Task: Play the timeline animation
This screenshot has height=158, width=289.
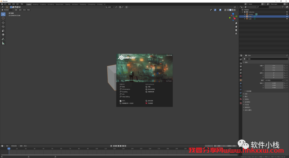Action: (x=121, y=146)
